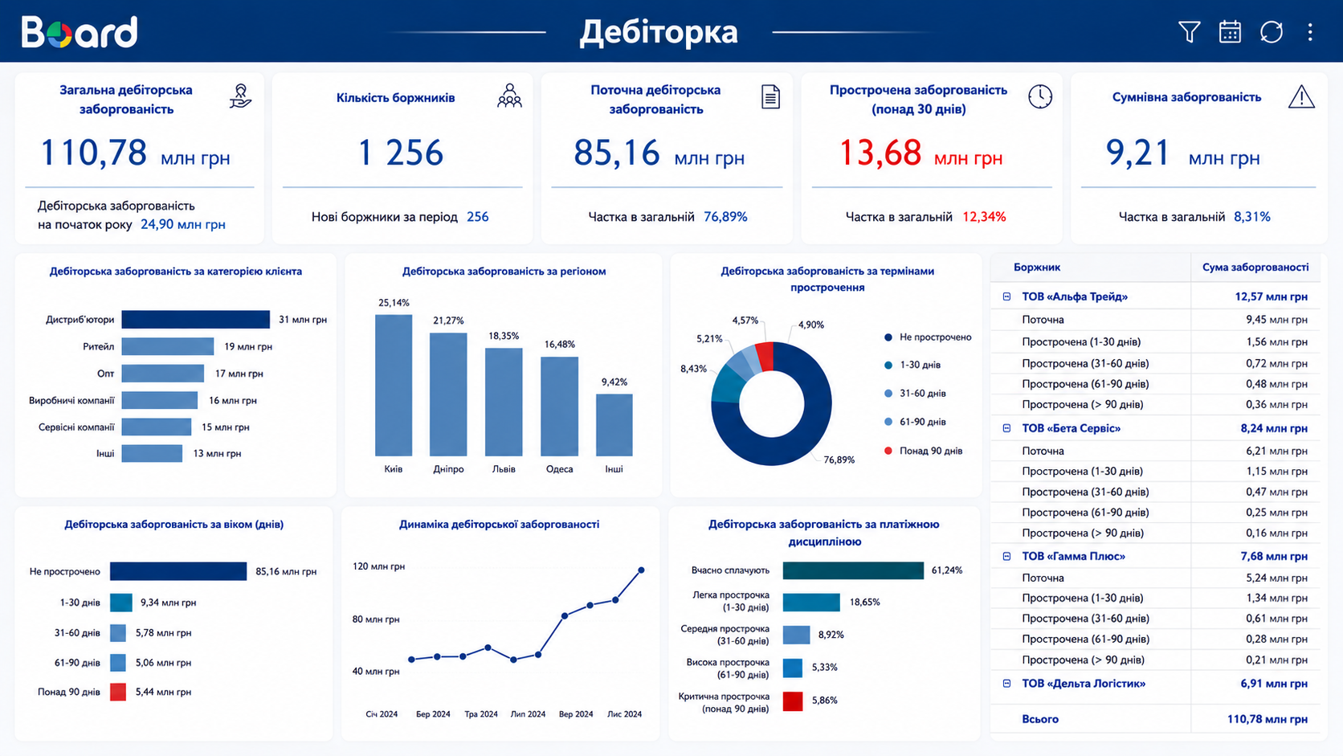This screenshot has width=1343, height=756.
Task: Collapse the ТОВ «Альфа Трейд» row
Action: pos(1006,296)
